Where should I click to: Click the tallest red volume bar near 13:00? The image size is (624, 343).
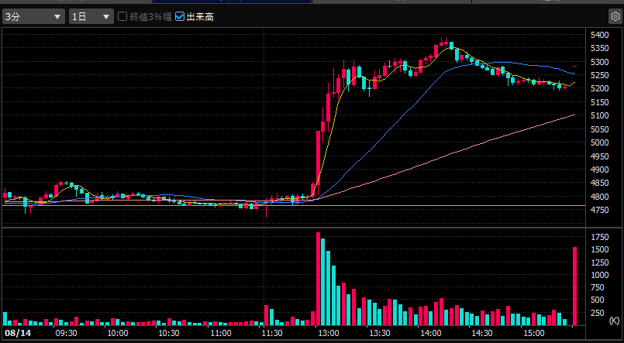318,279
